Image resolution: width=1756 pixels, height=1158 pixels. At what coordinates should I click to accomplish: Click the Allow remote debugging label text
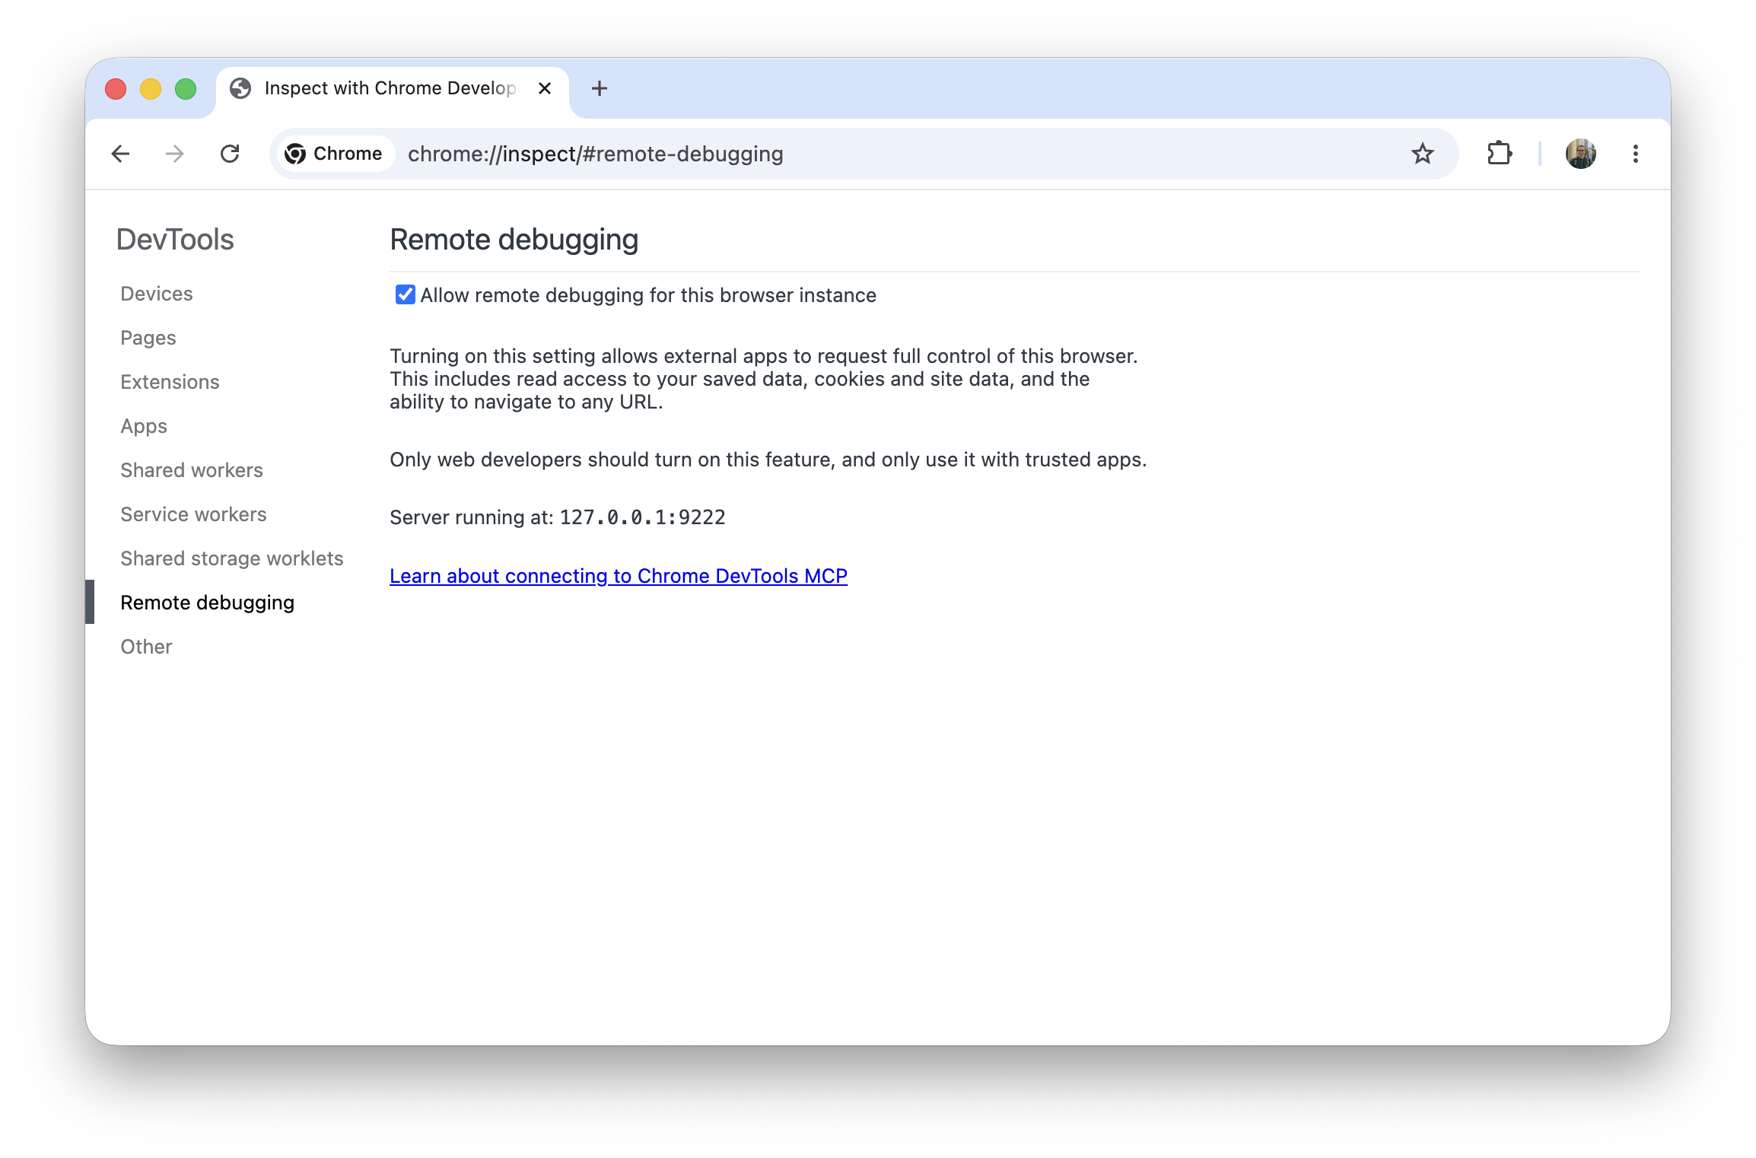(x=648, y=295)
